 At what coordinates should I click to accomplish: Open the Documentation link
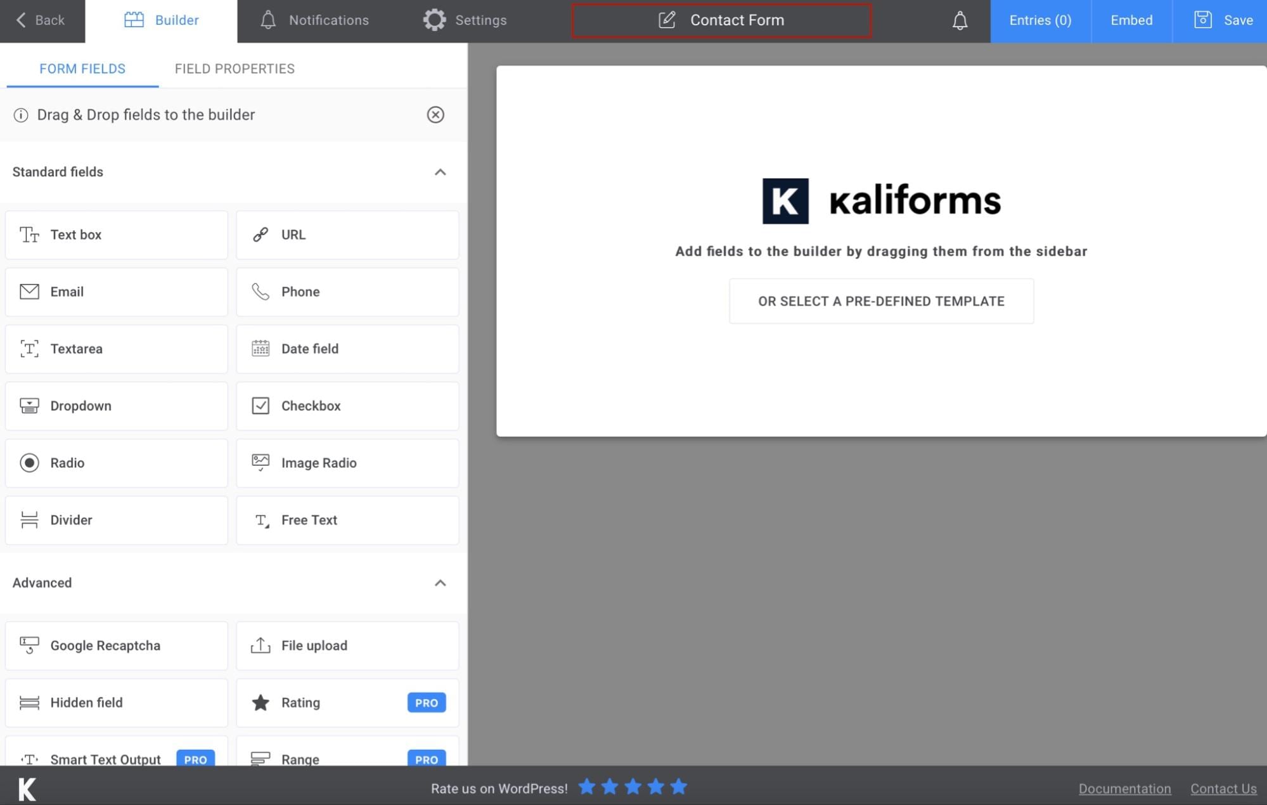(1124, 788)
